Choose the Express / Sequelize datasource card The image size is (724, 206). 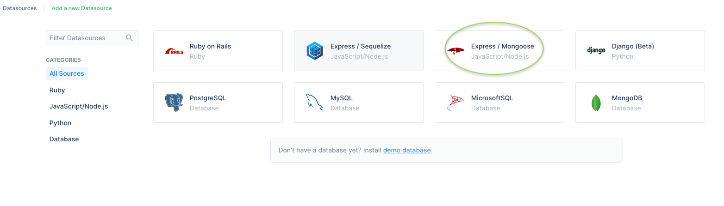point(359,51)
